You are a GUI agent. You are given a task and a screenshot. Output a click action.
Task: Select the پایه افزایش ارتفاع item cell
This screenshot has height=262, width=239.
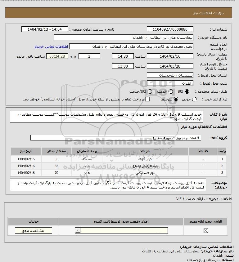[145, 166]
